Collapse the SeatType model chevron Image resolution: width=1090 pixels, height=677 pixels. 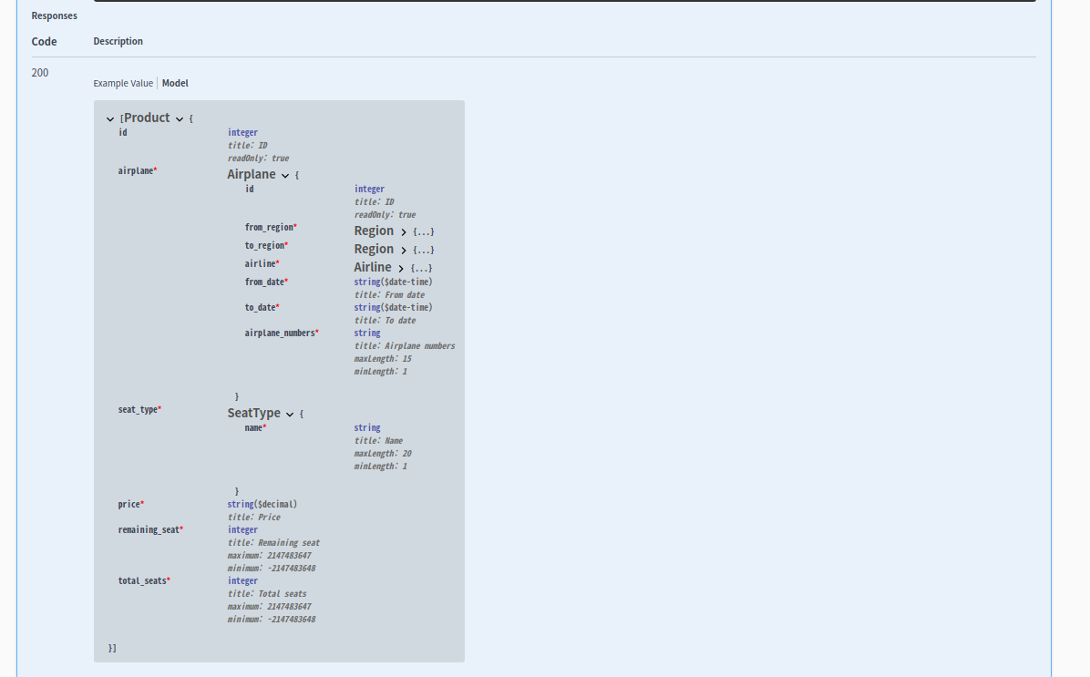tap(290, 415)
